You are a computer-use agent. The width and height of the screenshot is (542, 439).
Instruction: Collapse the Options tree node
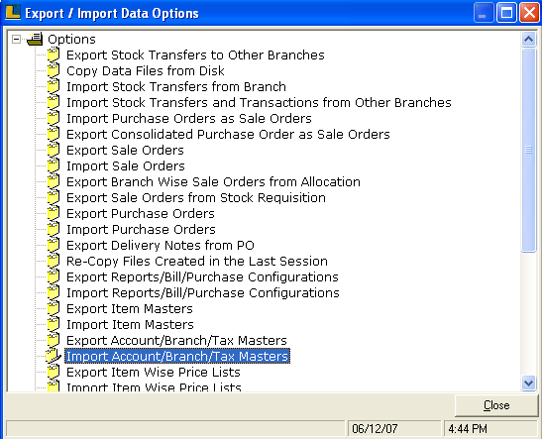[16, 39]
